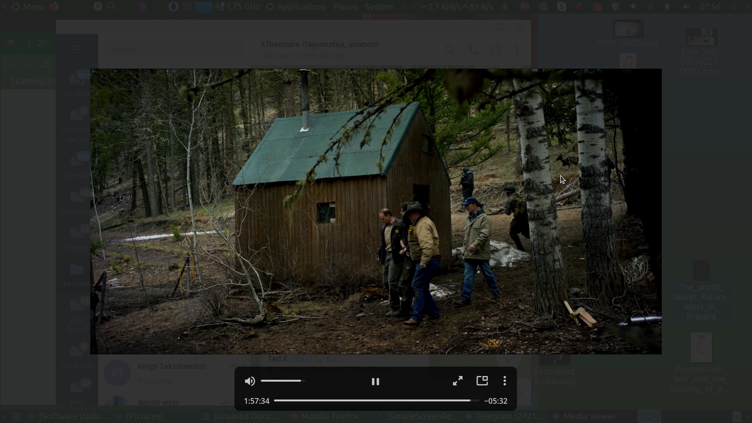The width and height of the screenshot is (752, 423).
Task: Switch to Mozilla Firefox taskbar window
Action: (324, 416)
